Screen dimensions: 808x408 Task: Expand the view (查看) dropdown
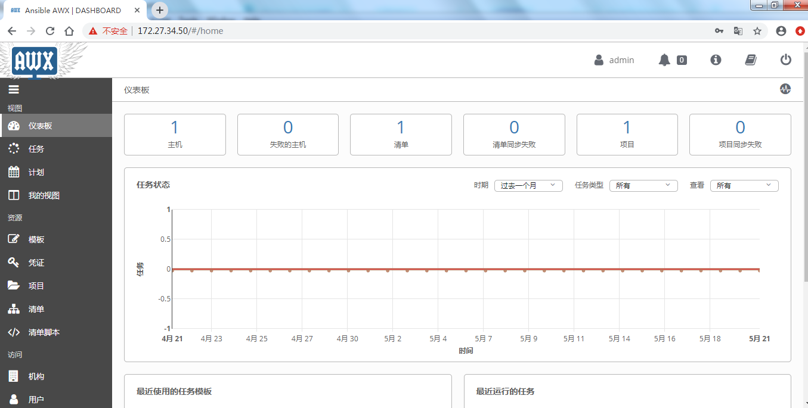[744, 185]
